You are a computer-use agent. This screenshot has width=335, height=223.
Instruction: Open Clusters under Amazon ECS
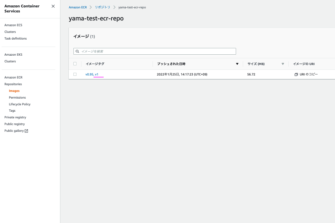(x=10, y=32)
